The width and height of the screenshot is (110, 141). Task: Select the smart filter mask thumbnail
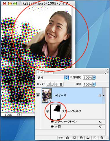pyautogui.click(x=55, y=112)
